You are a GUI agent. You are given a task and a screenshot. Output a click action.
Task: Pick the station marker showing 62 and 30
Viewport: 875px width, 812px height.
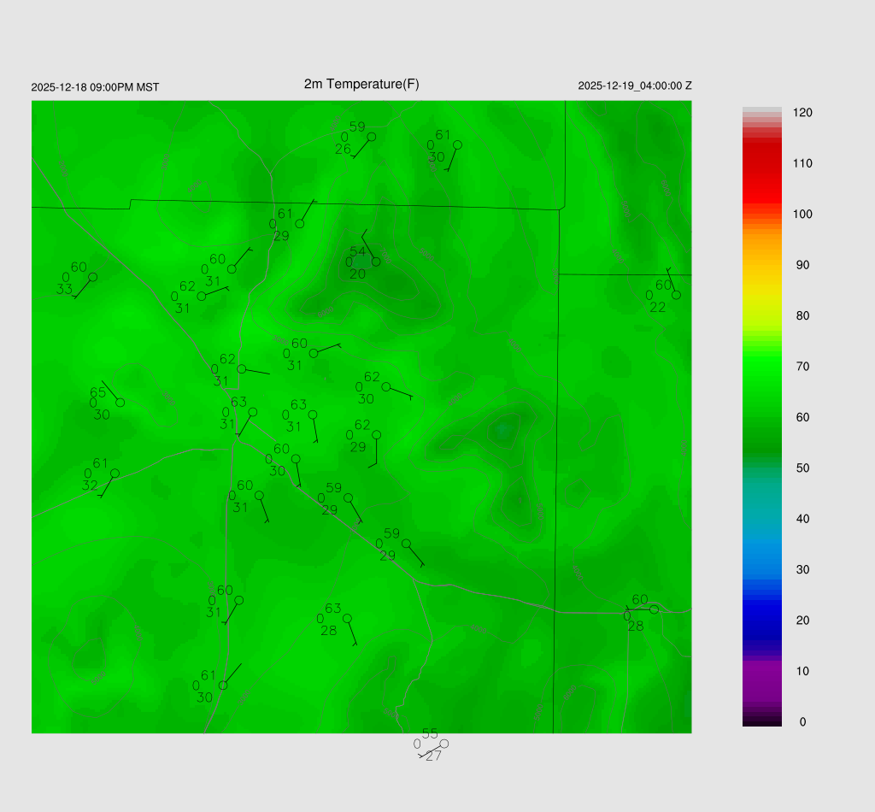(x=385, y=386)
